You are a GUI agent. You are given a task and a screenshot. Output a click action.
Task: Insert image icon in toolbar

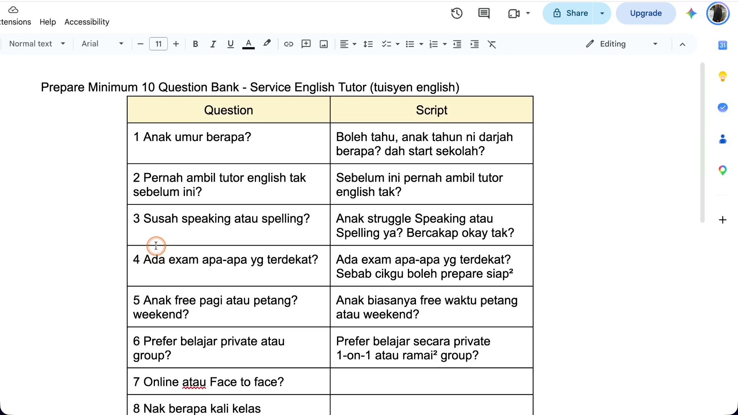coord(324,44)
